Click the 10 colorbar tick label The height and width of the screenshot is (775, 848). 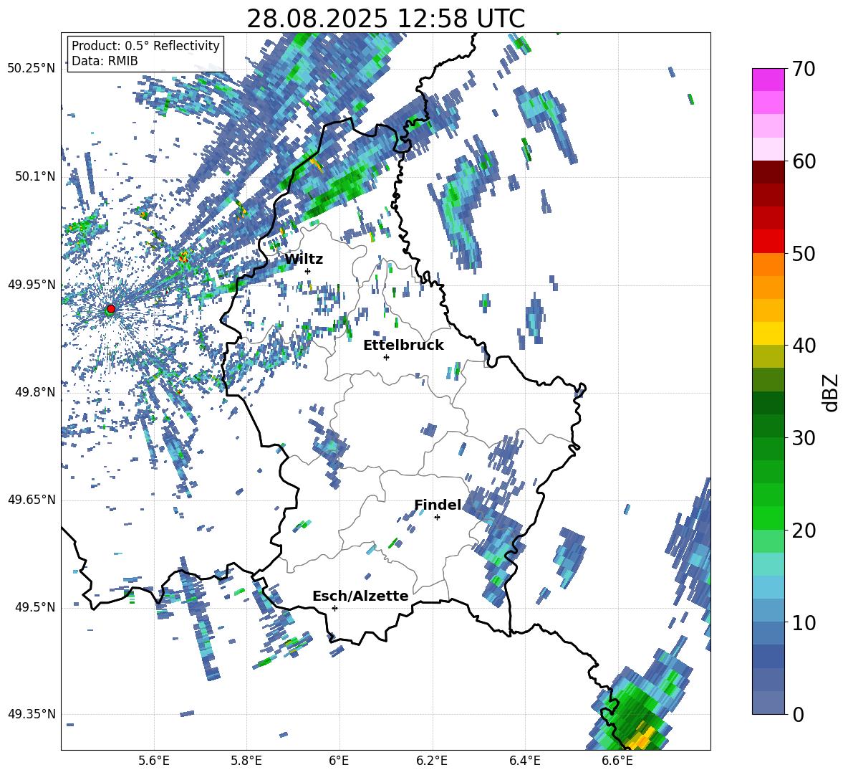804,622
